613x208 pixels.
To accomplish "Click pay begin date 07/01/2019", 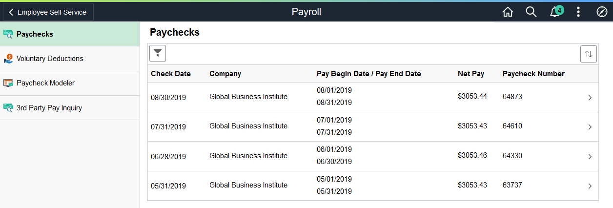I will (334, 120).
